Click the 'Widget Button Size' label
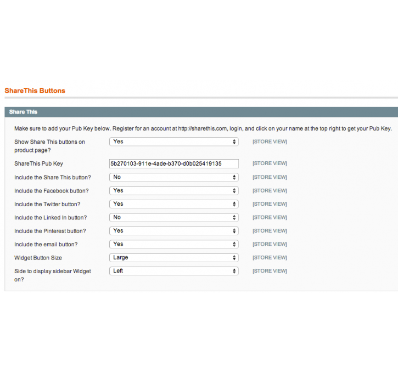The image size is (398, 373). click(x=38, y=258)
